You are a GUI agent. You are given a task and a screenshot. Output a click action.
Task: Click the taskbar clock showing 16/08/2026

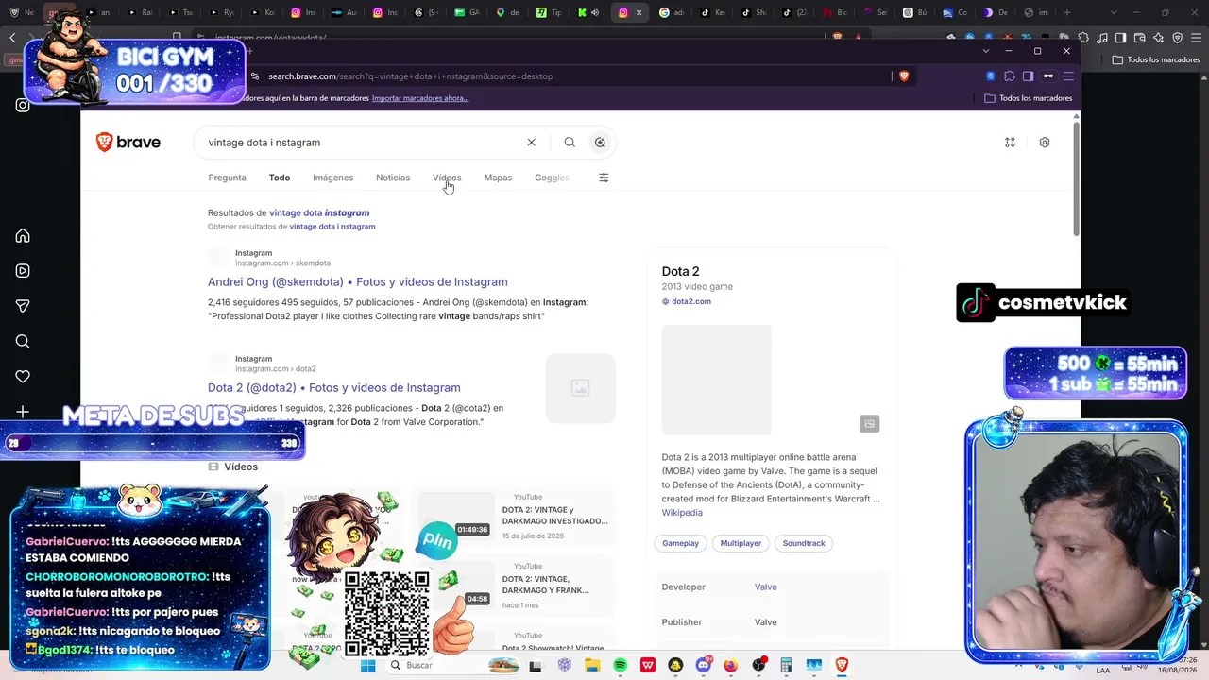(x=1176, y=666)
